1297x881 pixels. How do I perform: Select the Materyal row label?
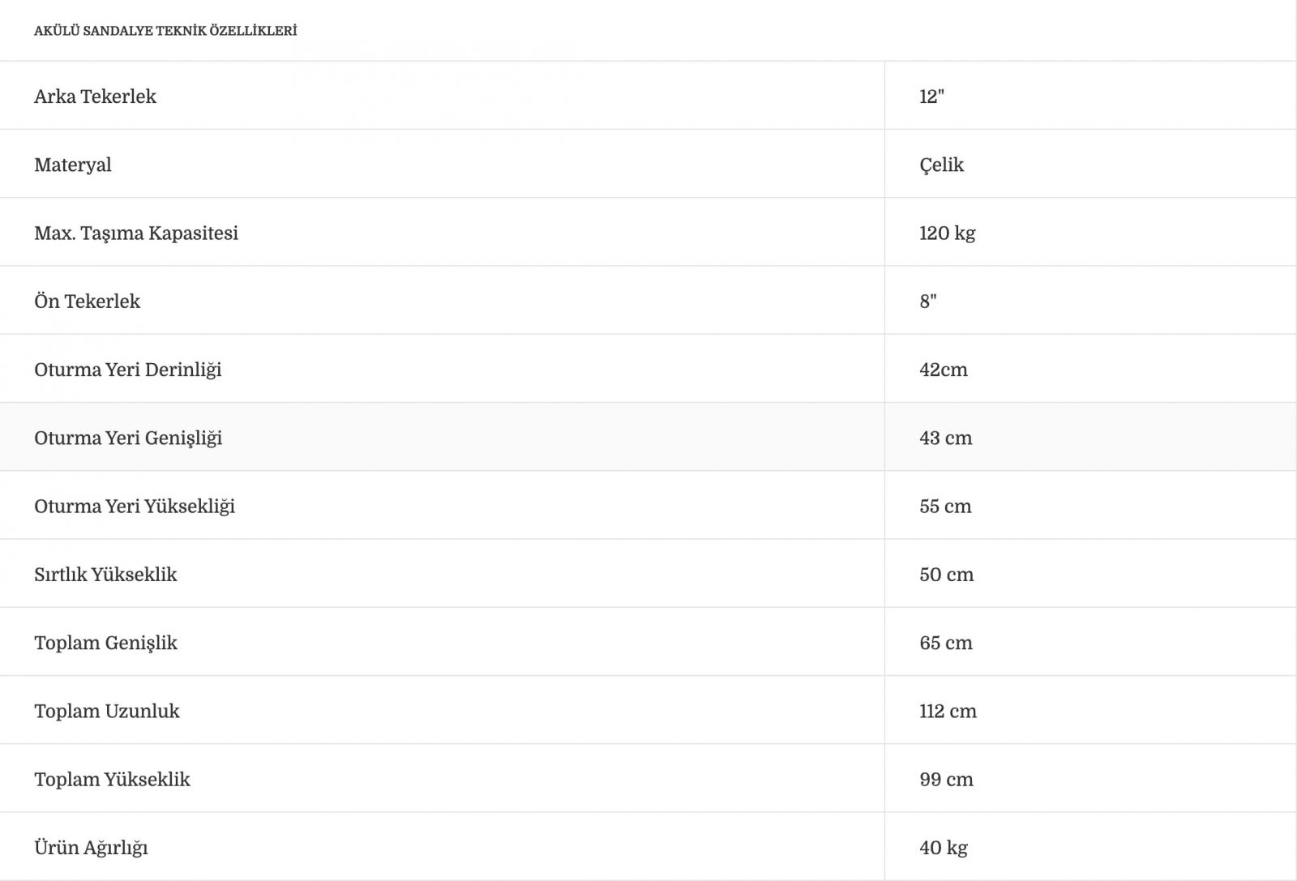(73, 165)
